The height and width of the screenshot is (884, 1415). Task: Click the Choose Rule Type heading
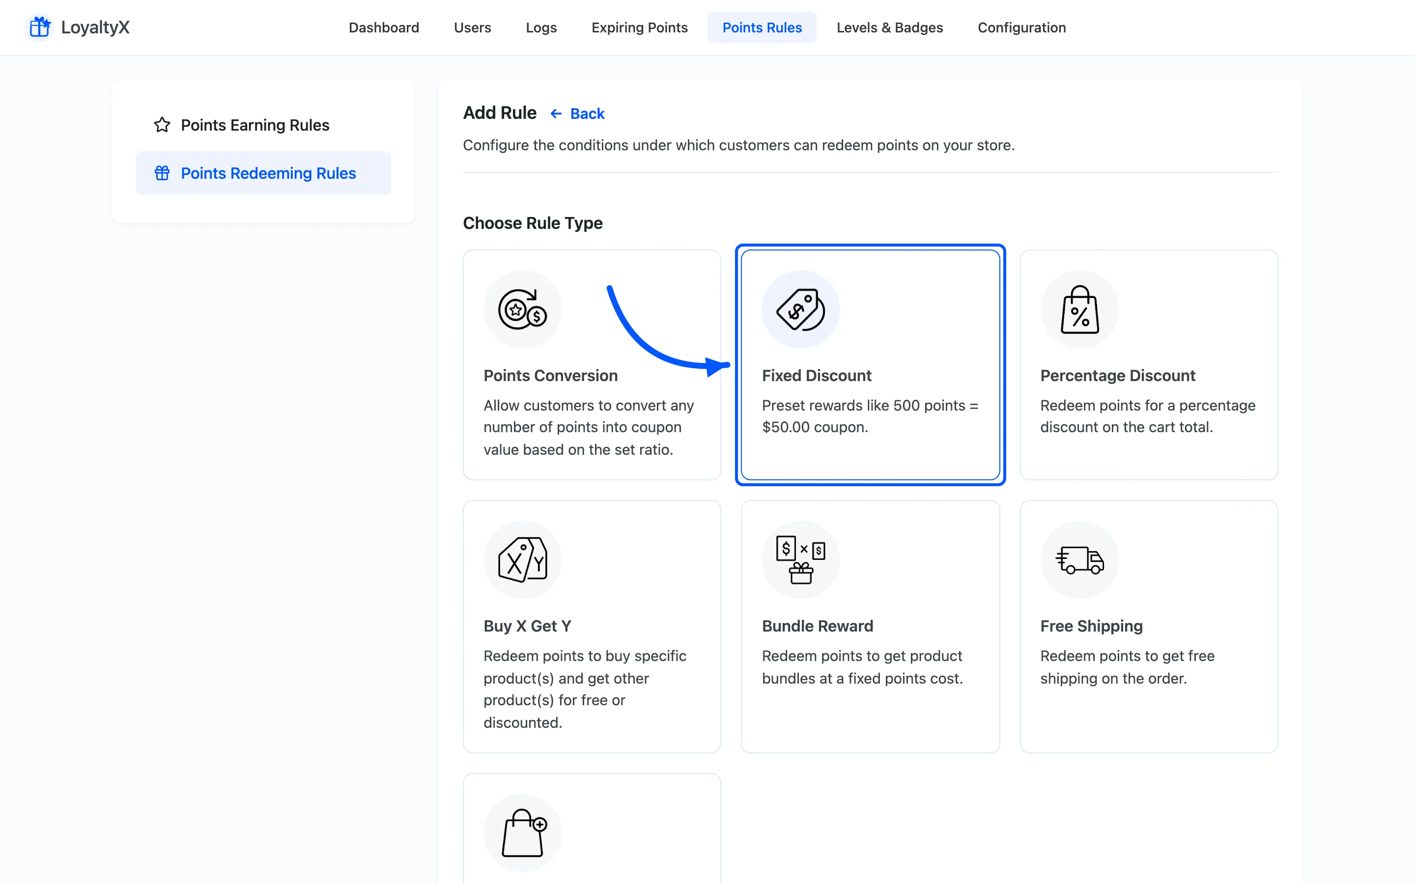pyautogui.click(x=532, y=223)
